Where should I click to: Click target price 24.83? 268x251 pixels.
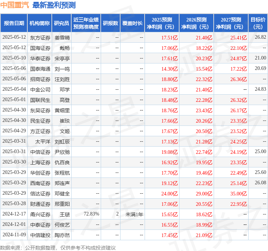[260, 89]
